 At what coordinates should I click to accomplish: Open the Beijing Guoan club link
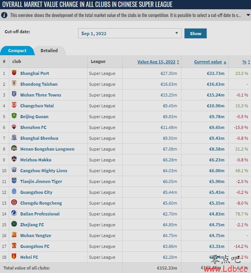[x=34, y=117]
